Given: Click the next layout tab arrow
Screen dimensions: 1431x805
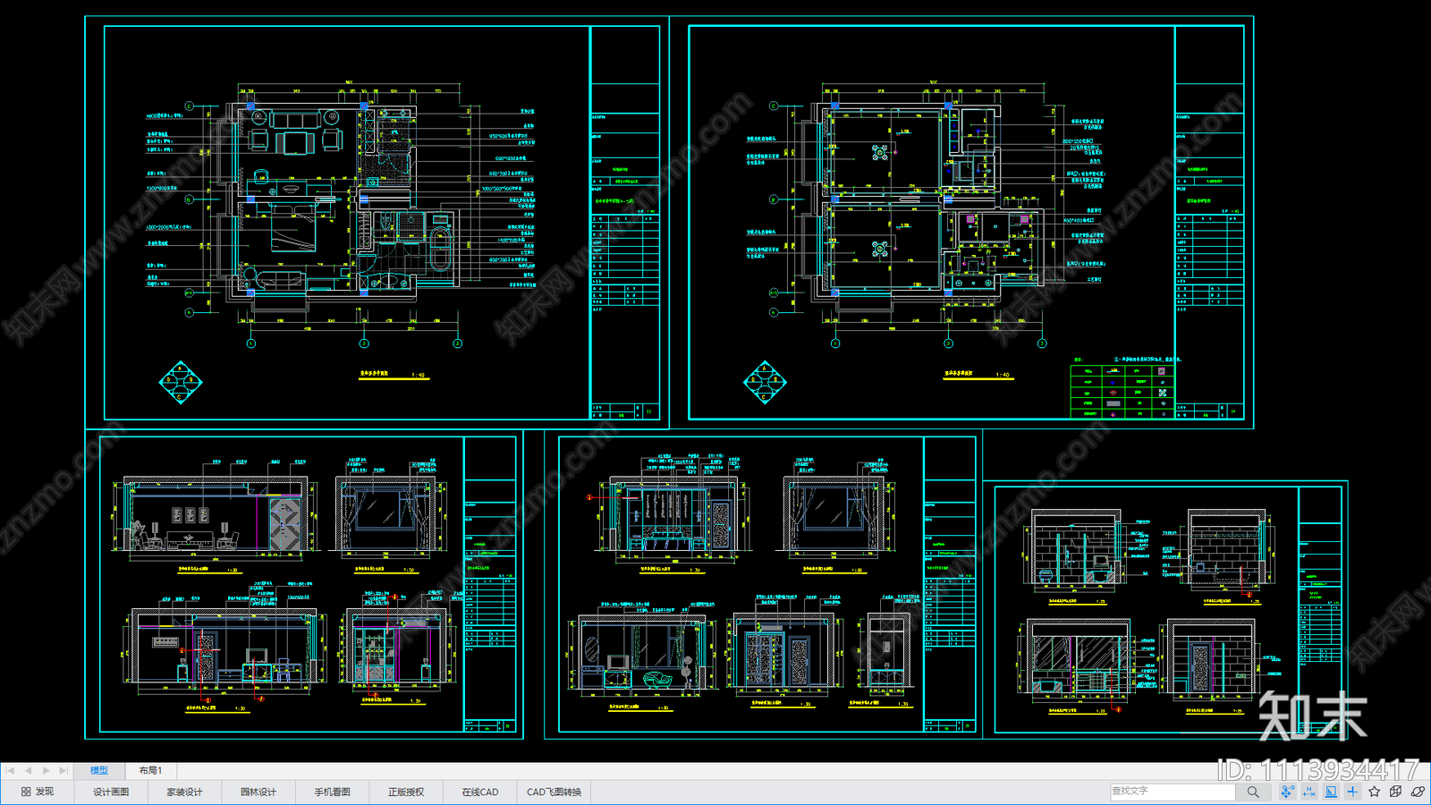Looking at the screenshot, I should [x=46, y=770].
